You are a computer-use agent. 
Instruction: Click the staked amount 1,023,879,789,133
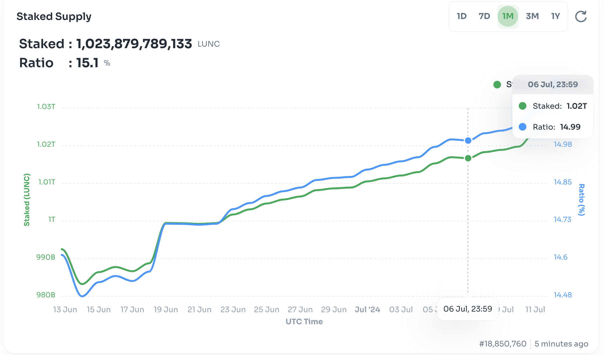(134, 44)
